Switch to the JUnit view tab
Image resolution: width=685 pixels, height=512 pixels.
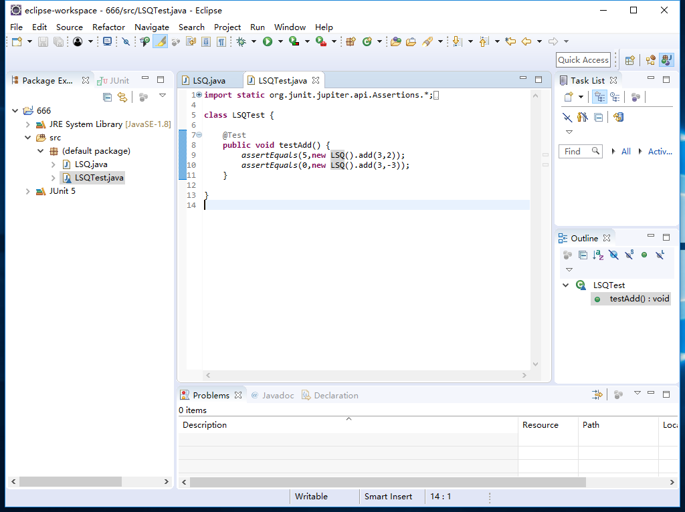pyautogui.click(x=113, y=81)
